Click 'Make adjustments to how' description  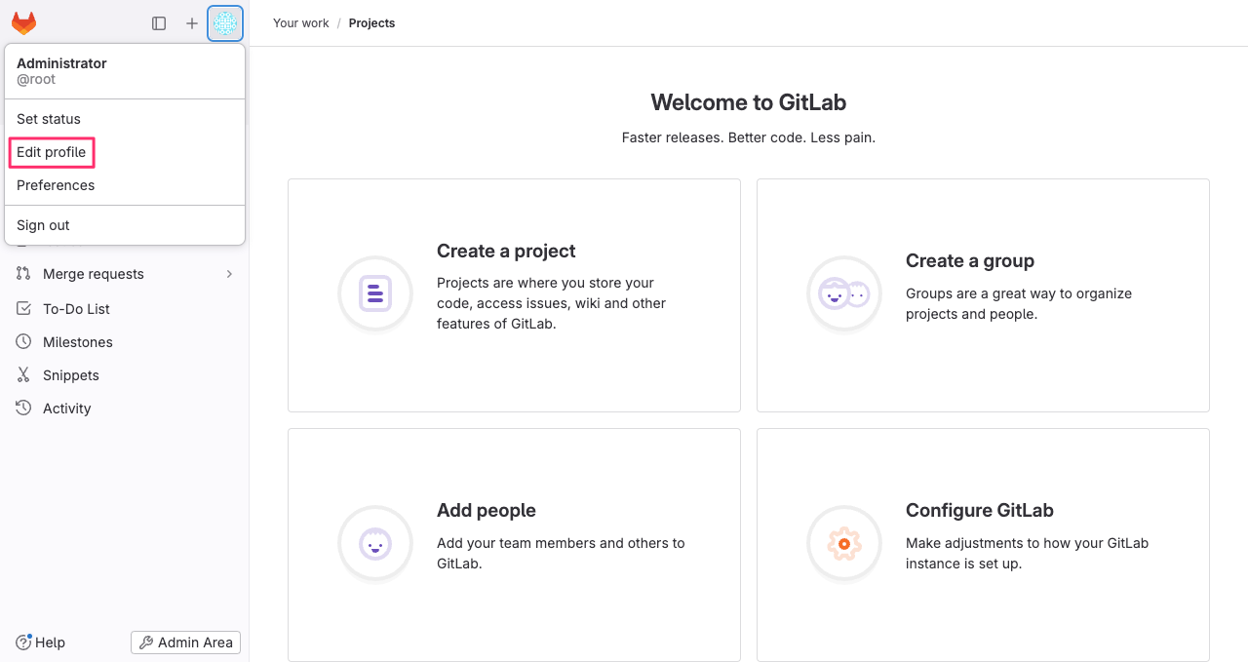coord(1027,553)
